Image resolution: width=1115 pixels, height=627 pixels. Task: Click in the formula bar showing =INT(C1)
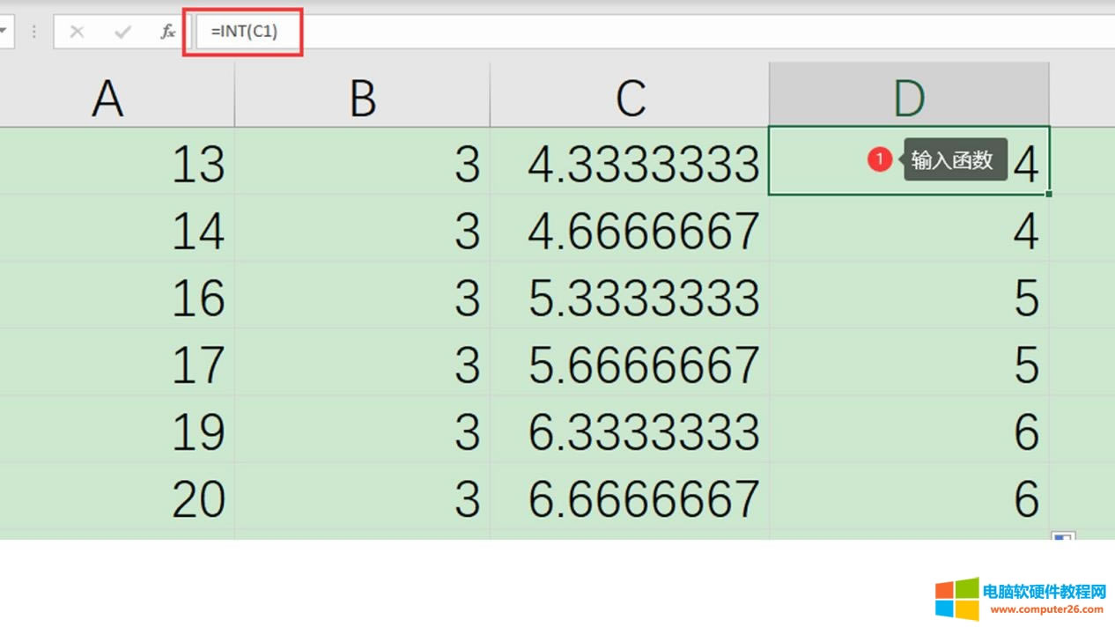coord(617,32)
